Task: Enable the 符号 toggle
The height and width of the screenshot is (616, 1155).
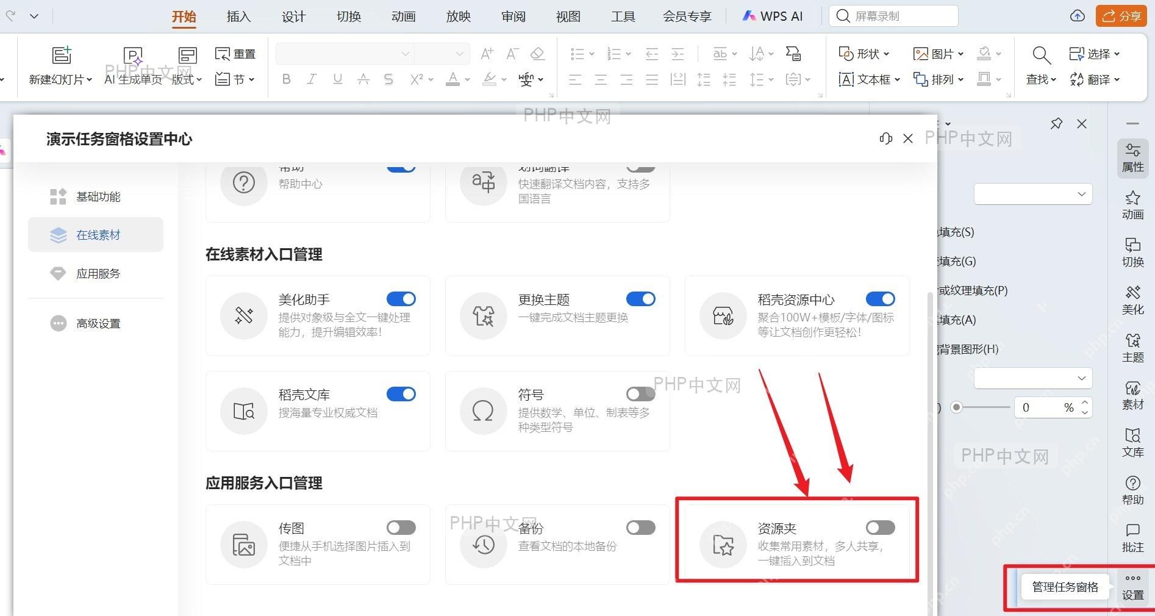Action: [x=641, y=394]
